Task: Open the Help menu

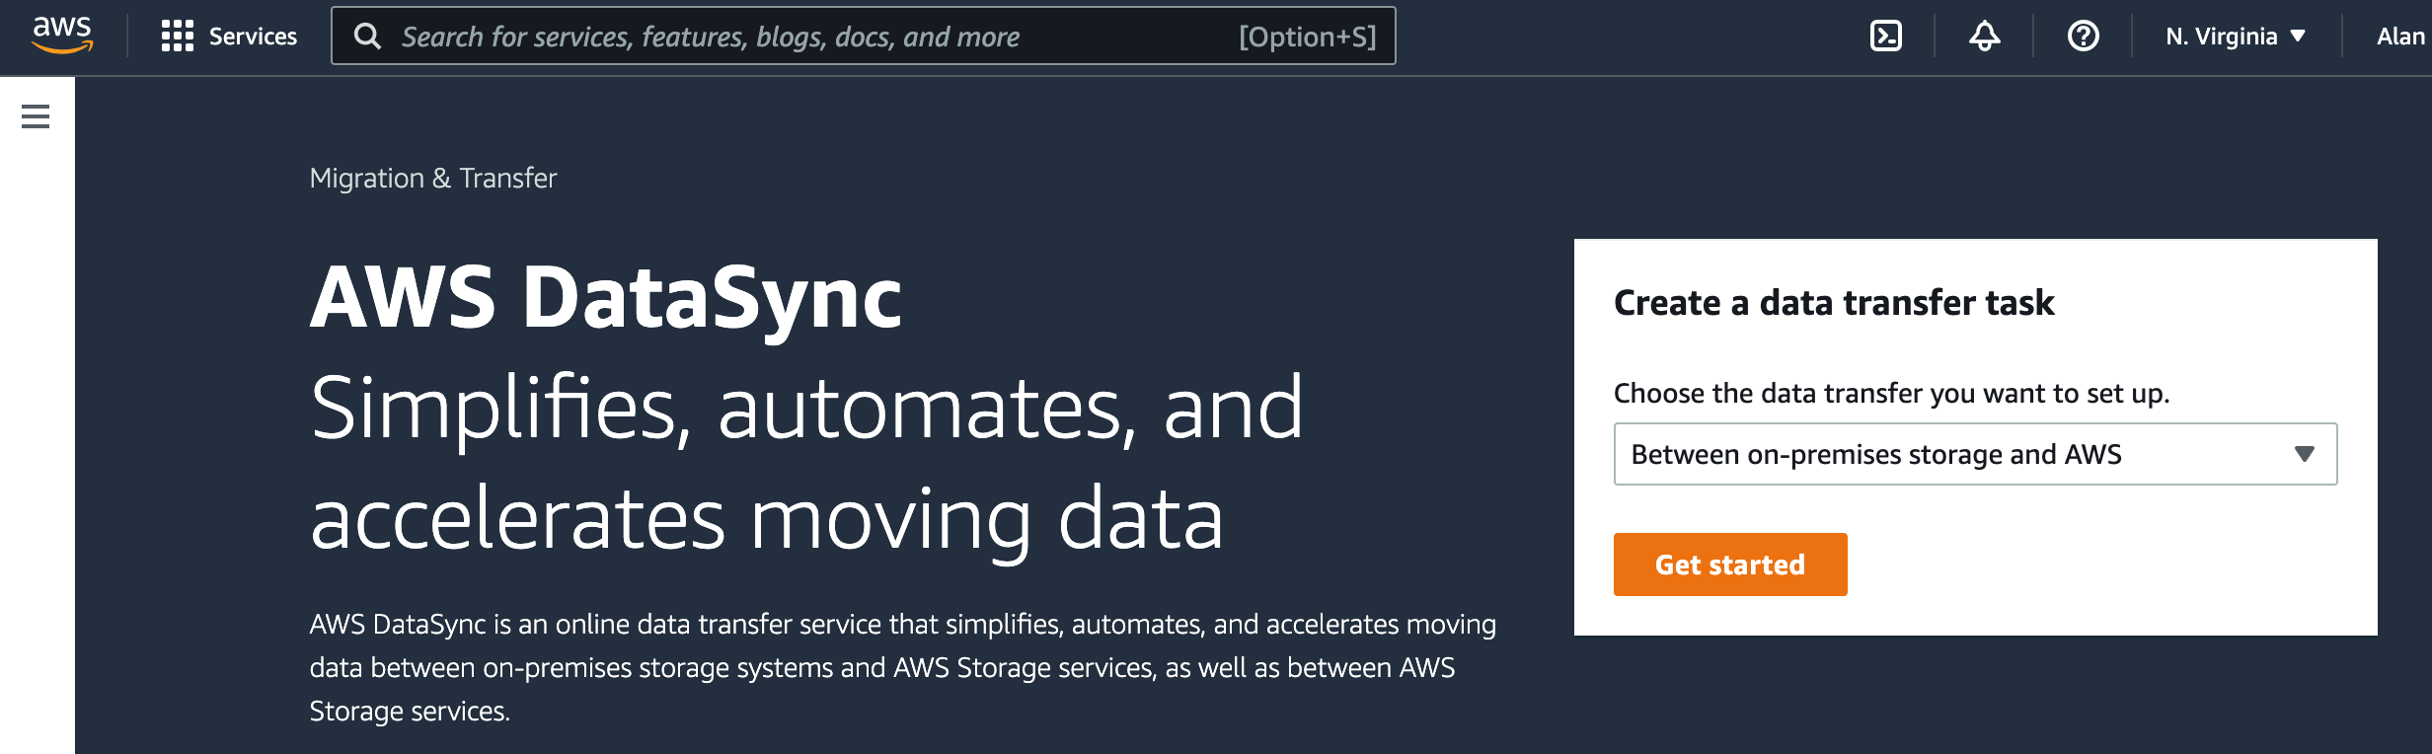Action: point(2083,36)
